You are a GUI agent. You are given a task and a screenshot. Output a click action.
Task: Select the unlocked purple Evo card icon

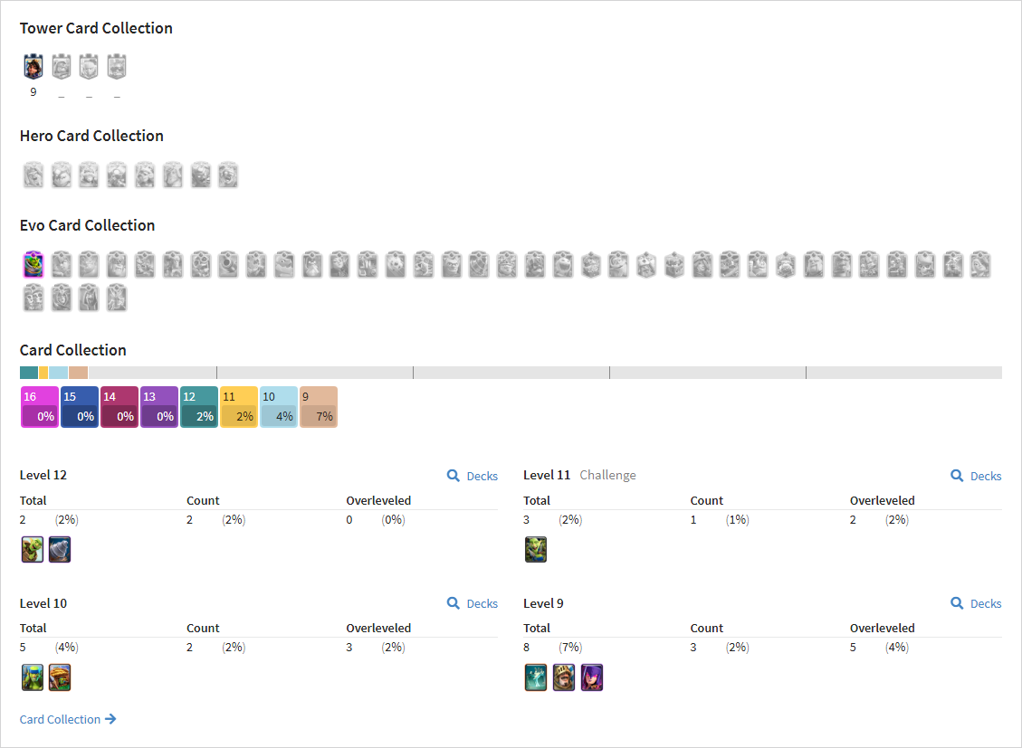click(33, 264)
